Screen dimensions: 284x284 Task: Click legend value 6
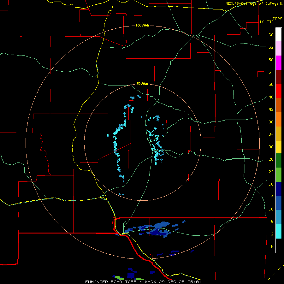[x=272, y=222]
